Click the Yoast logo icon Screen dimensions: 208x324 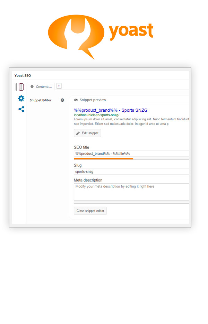coord(76,37)
